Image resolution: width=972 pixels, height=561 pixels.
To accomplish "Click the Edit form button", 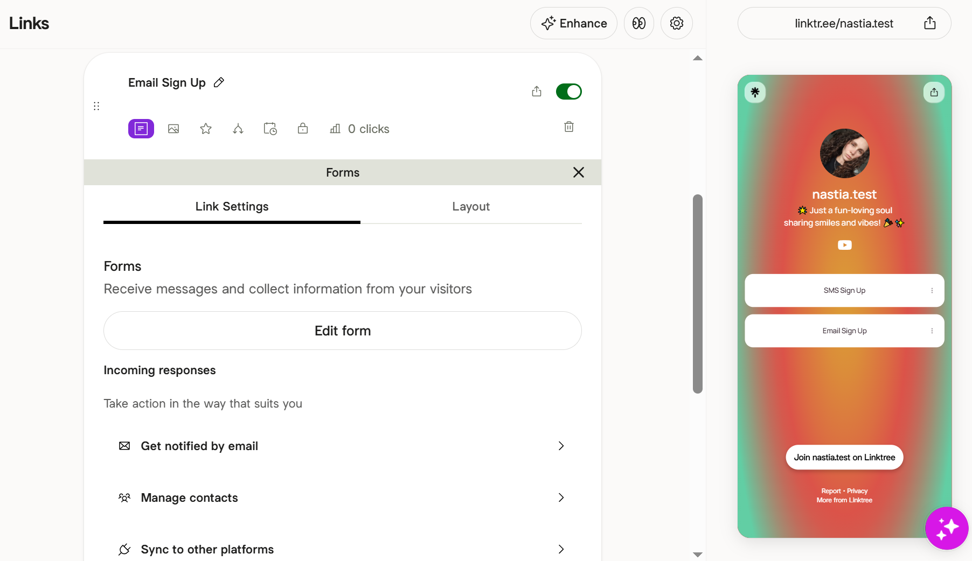I will pos(343,331).
